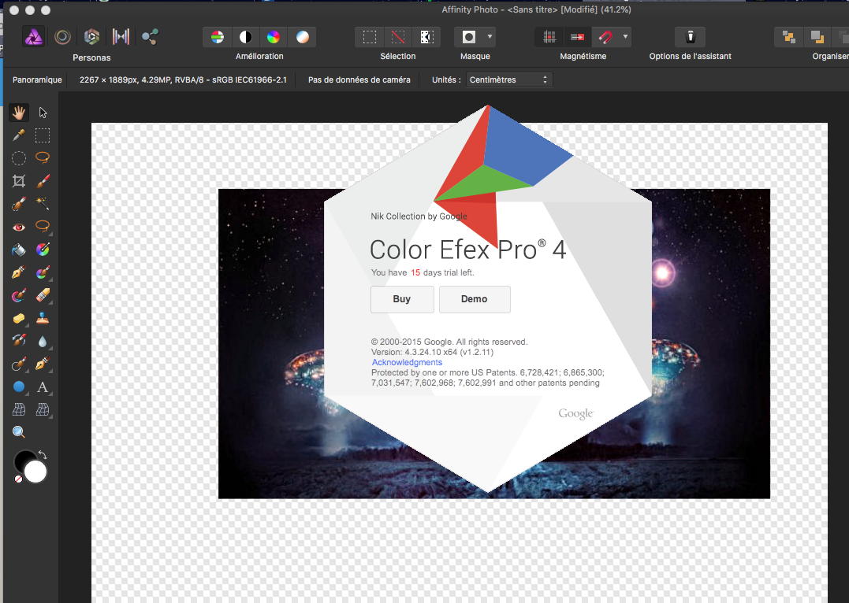The height and width of the screenshot is (603, 849).
Task: Switch to the Develop persona
Action: (91, 37)
